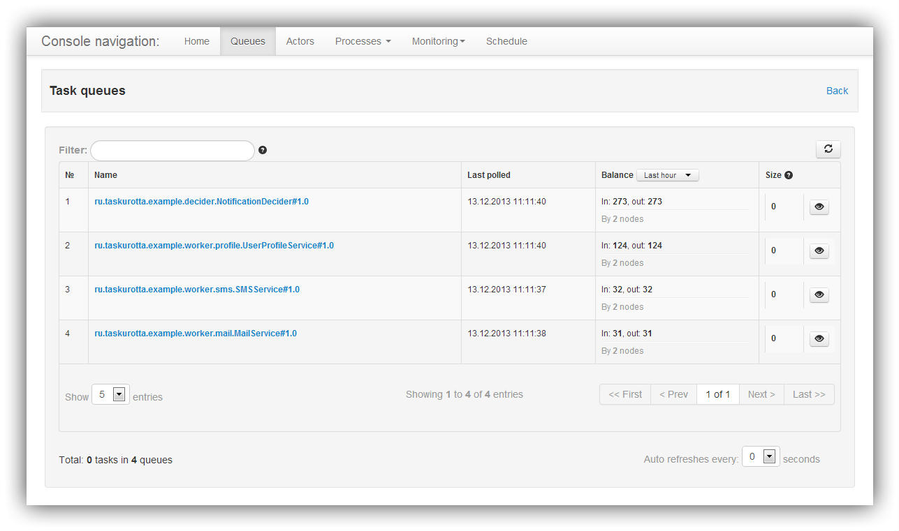Click the refresh icon button above the table
Viewport: 899px width, 531px height.
(x=828, y=149)
